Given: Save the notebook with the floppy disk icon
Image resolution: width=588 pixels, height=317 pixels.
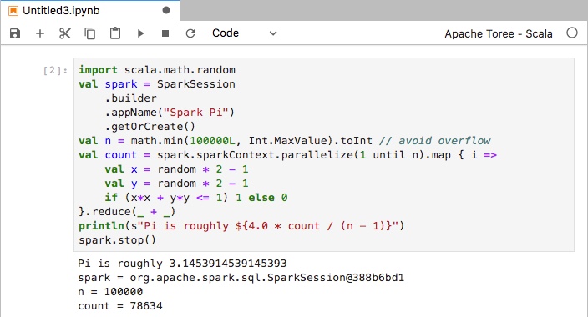Looking at the screenshot, I should click(x=15, y=33).
